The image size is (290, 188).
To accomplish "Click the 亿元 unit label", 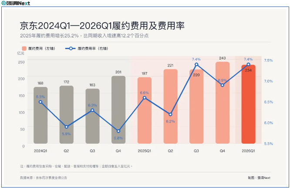I will 20,53.
